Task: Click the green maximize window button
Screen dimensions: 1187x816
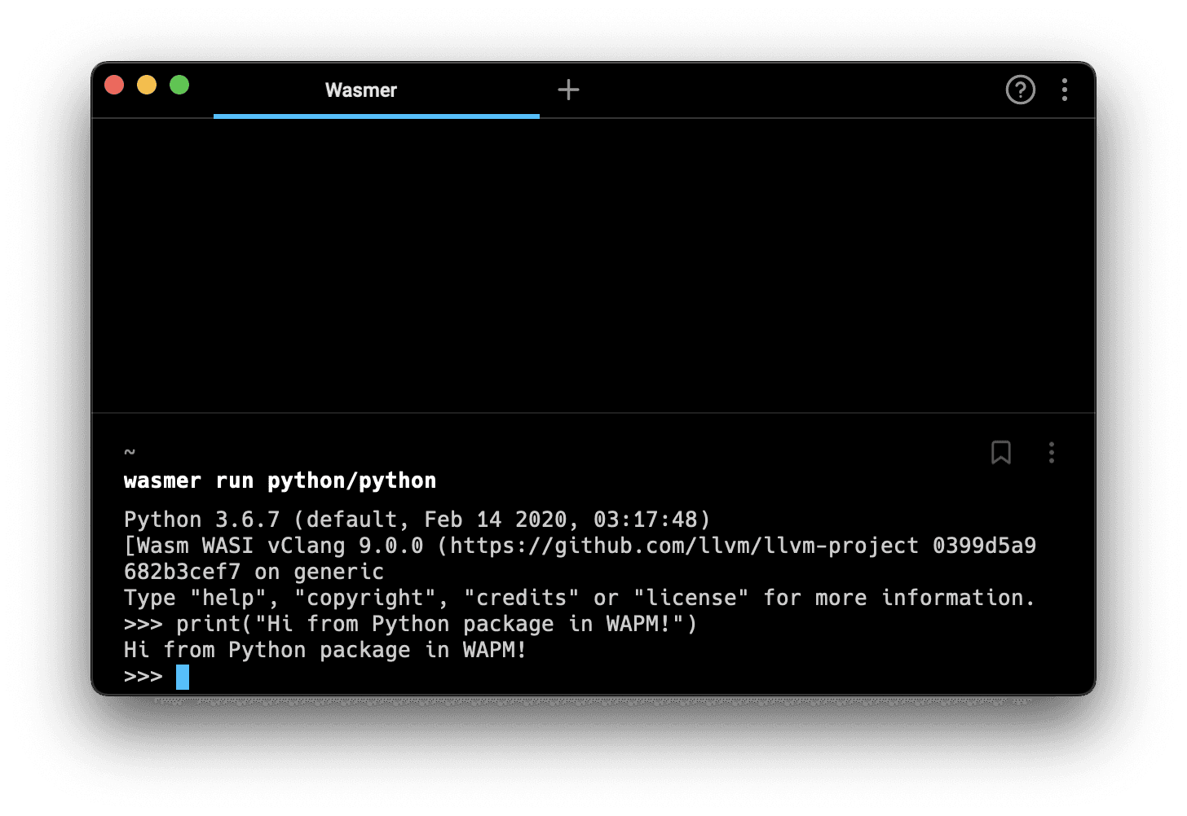Action: coord(179,85)
